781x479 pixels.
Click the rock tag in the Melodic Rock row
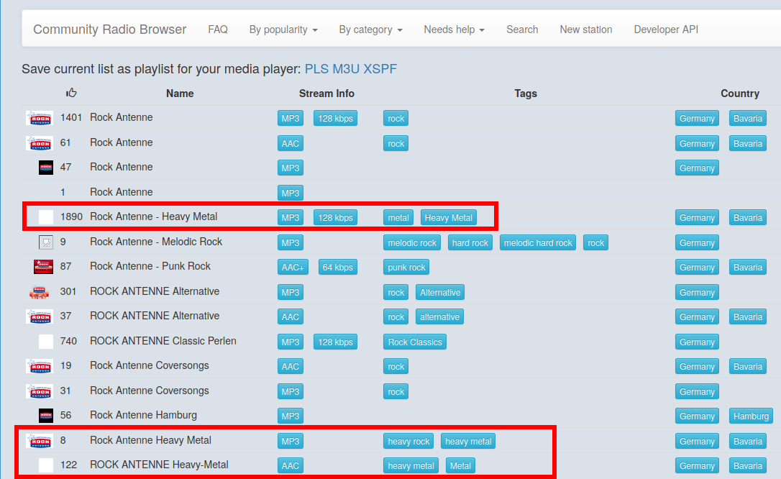[595, 243]
